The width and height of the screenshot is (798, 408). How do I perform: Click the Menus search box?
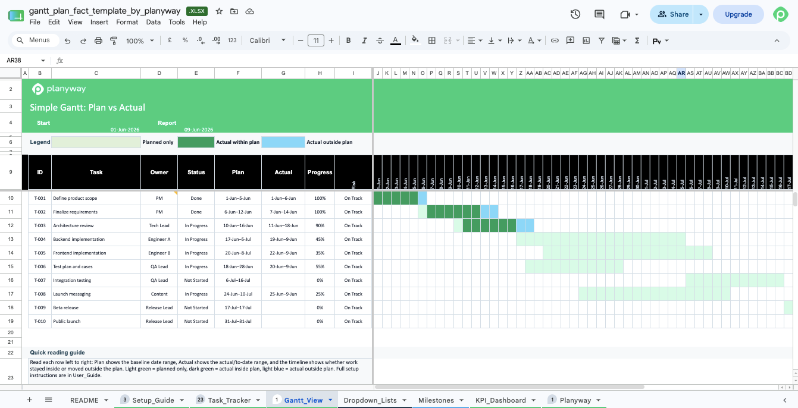pyautogui.click(x=35, y=40)
